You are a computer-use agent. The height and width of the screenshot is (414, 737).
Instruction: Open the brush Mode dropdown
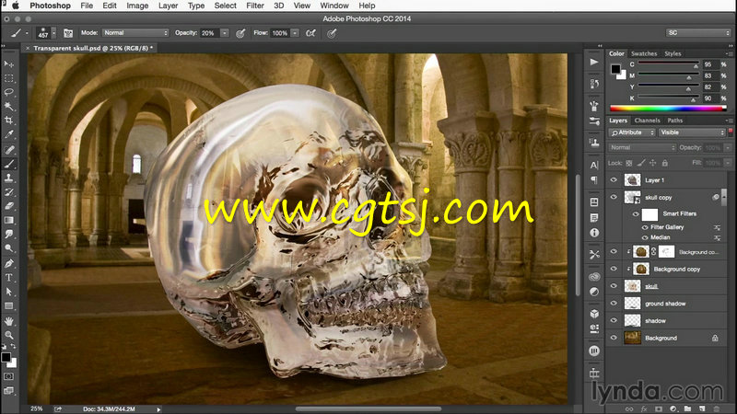135,33
